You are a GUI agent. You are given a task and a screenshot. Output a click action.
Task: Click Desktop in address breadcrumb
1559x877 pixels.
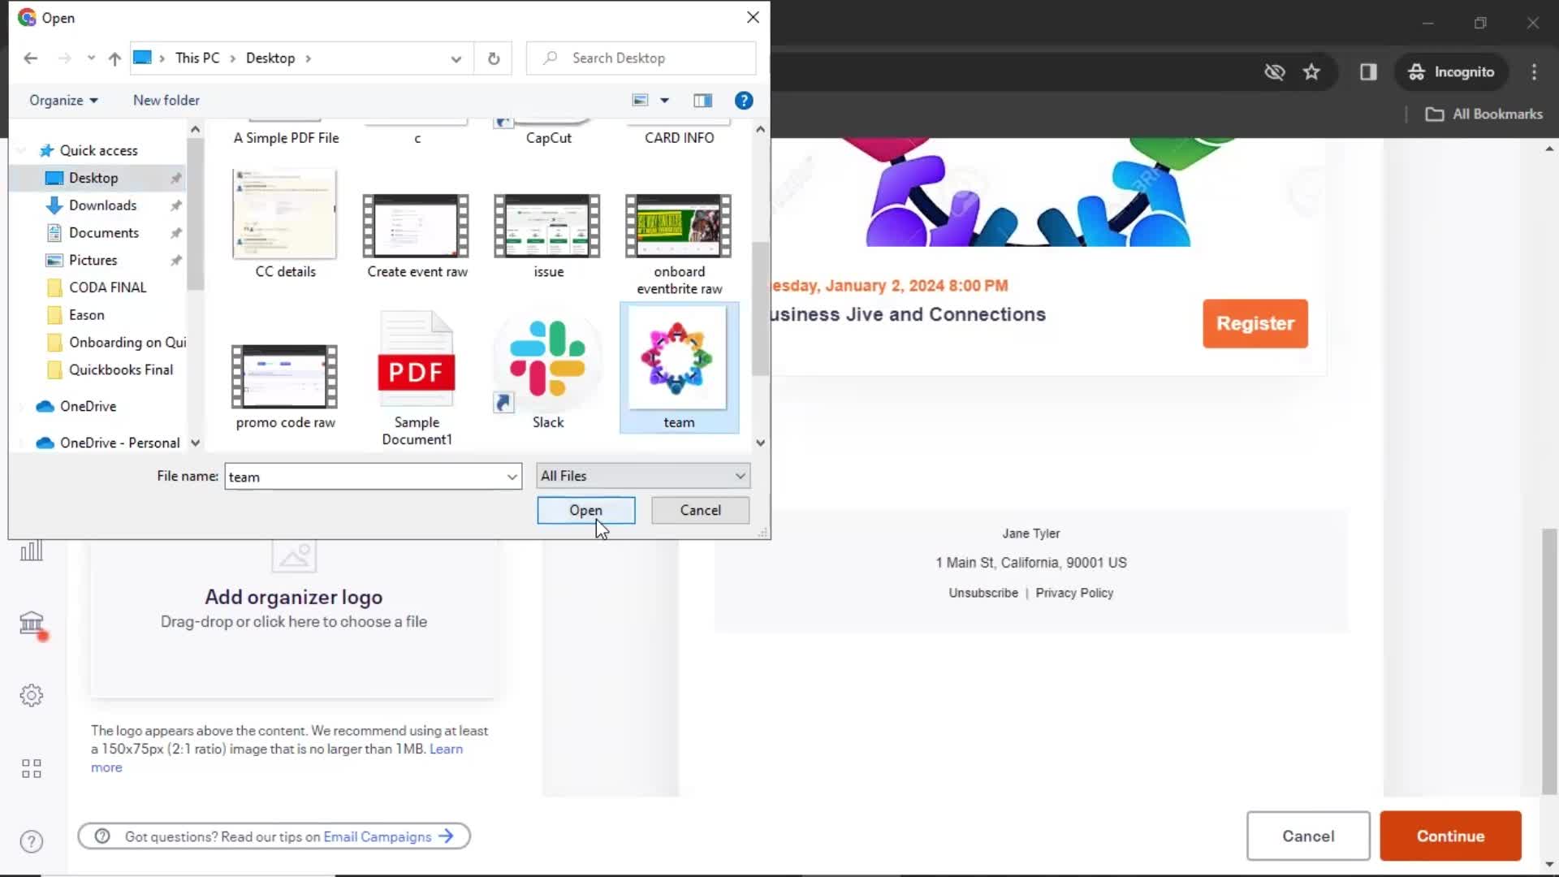(x=270, y=58)
